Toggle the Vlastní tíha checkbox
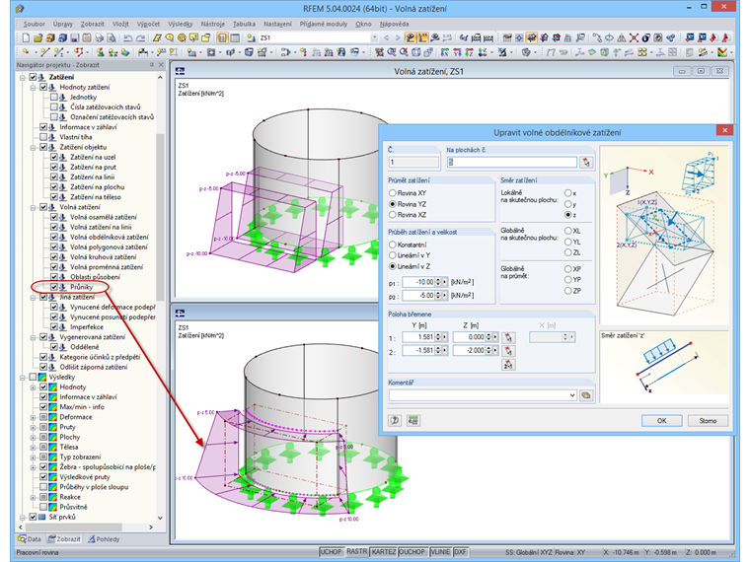 [x=43, y=137]
